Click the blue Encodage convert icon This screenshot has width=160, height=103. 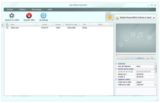click(43, 16)
